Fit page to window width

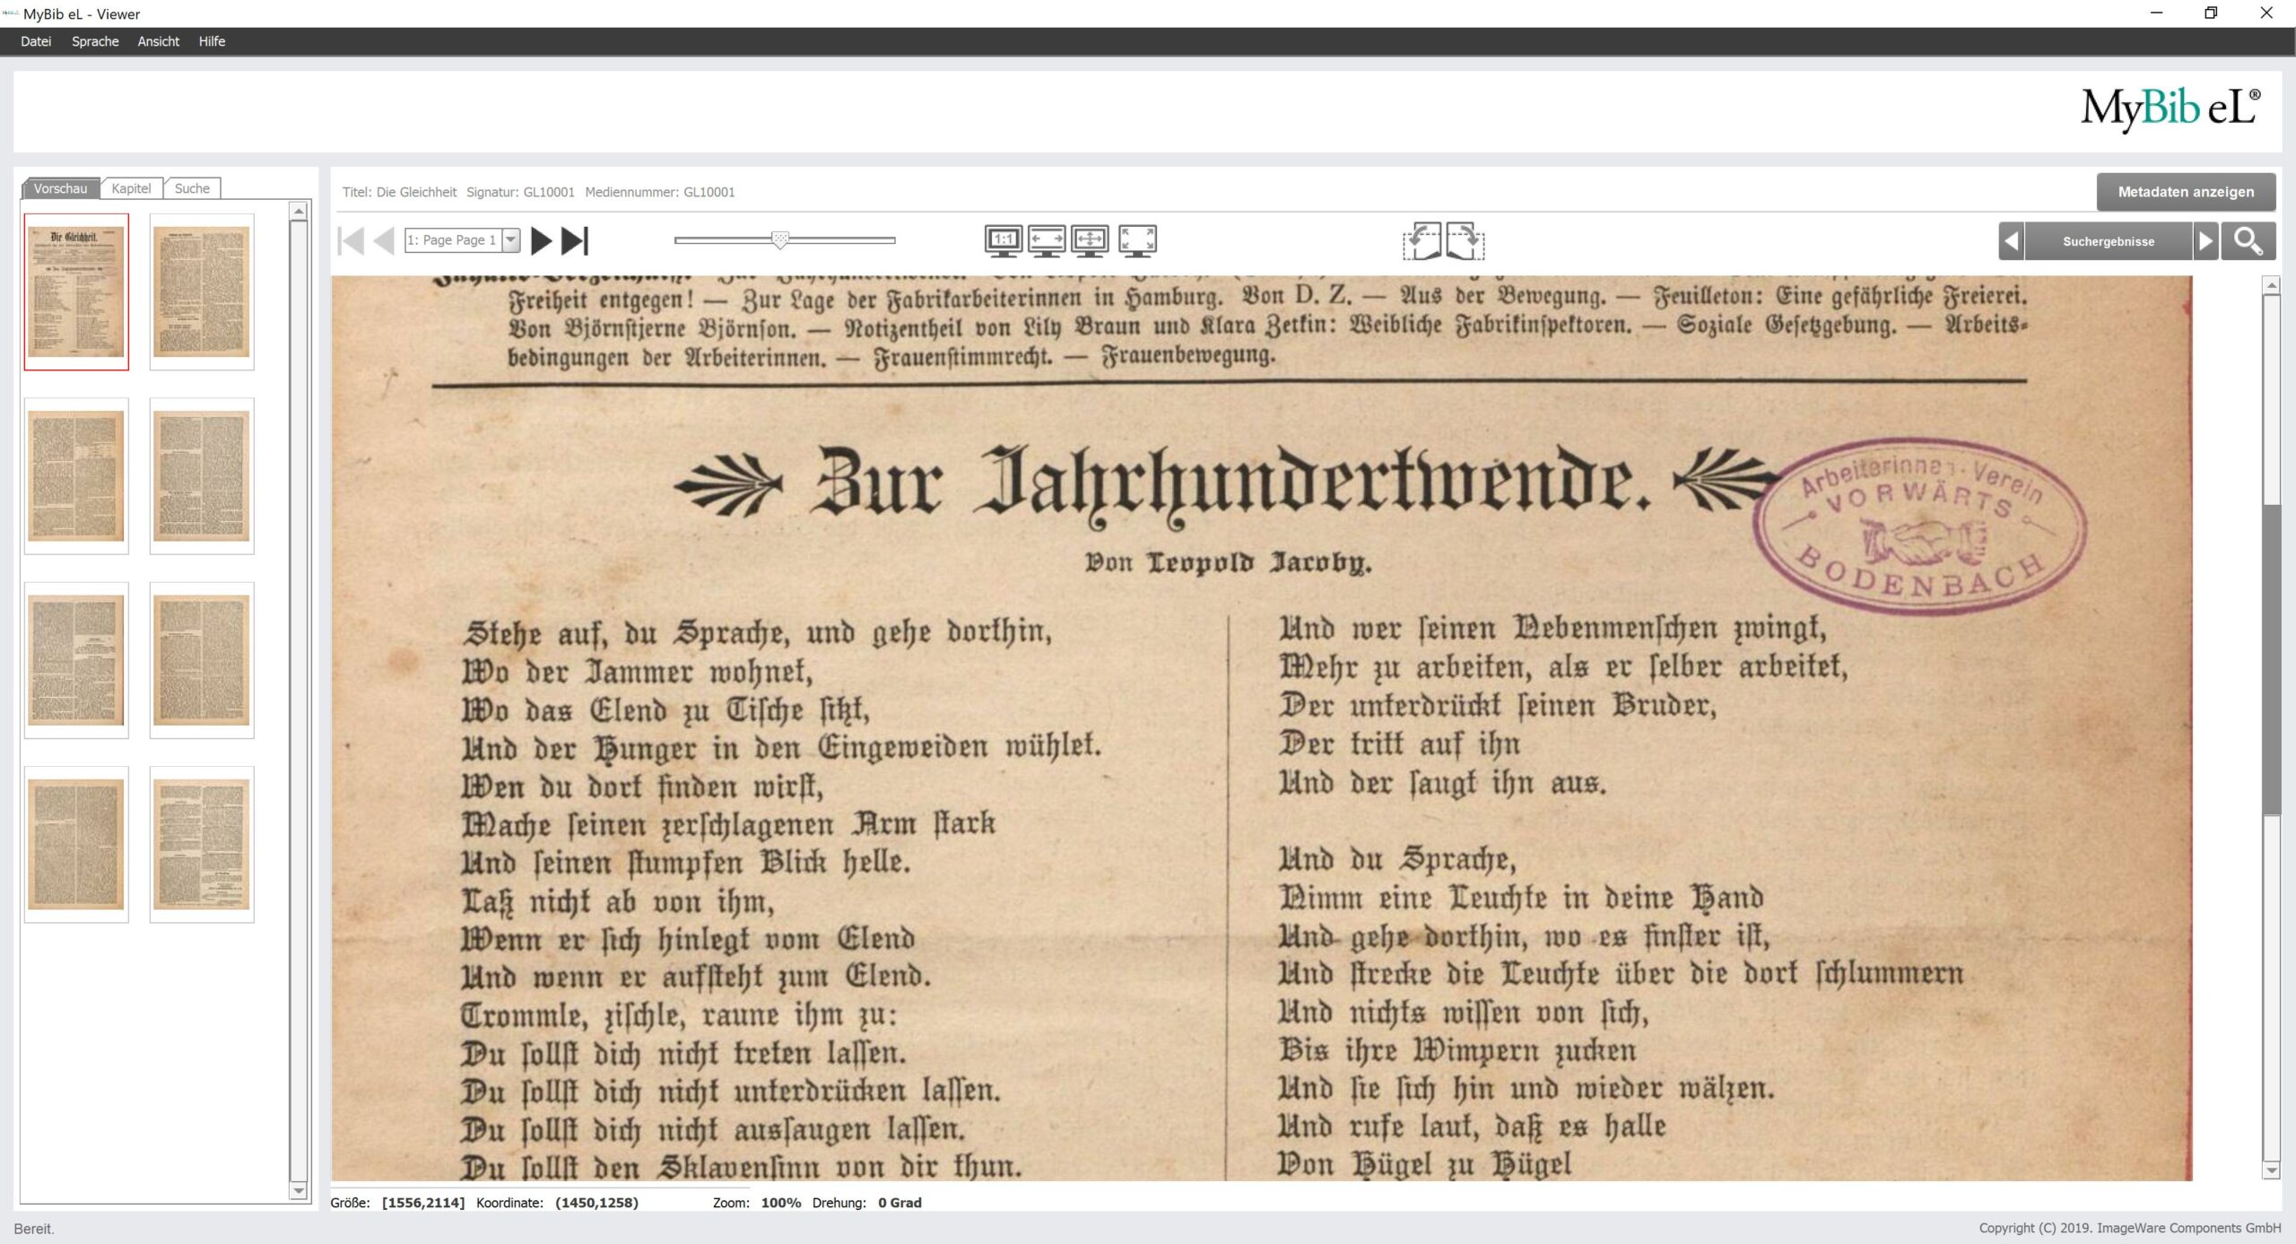click(1047, 240)
